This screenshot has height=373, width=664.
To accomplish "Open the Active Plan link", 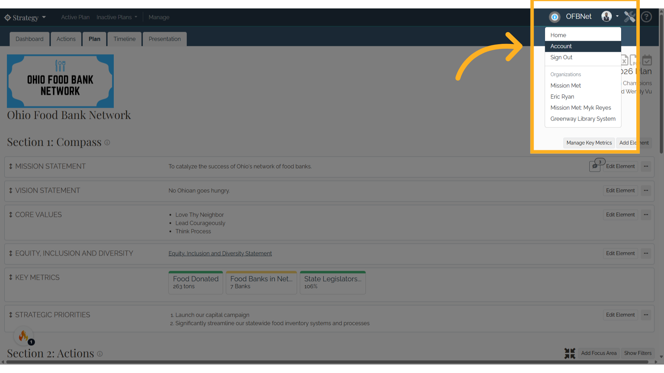I will click(75, 17).
